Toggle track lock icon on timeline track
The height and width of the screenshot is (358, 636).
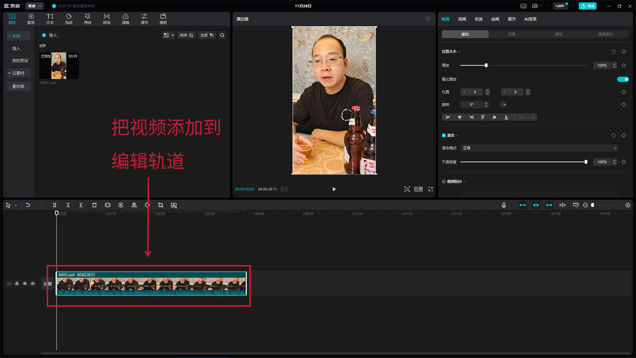(x=17, y=283)
